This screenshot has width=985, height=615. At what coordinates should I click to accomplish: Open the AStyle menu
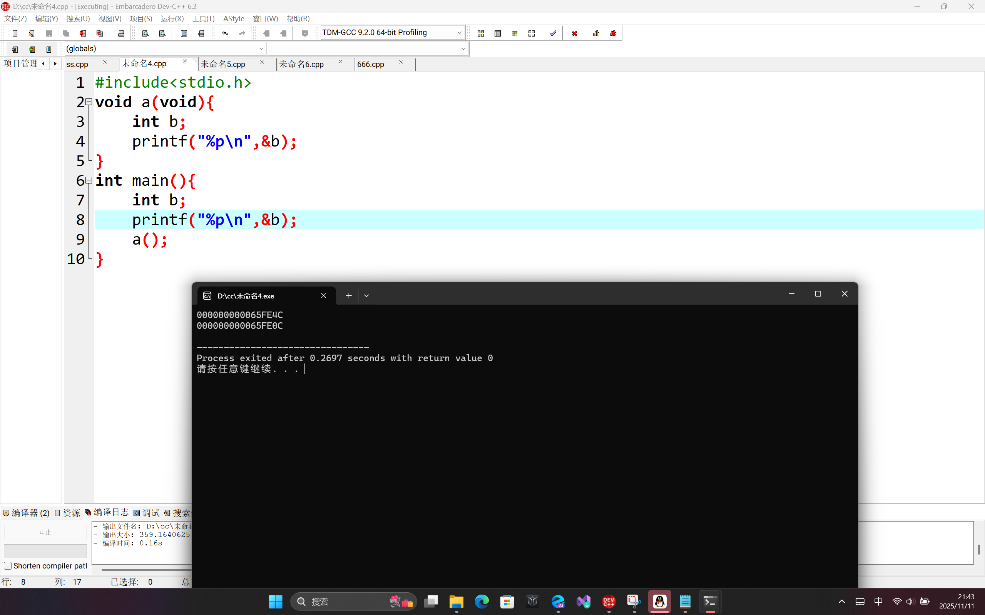click(x=234, y=19)
